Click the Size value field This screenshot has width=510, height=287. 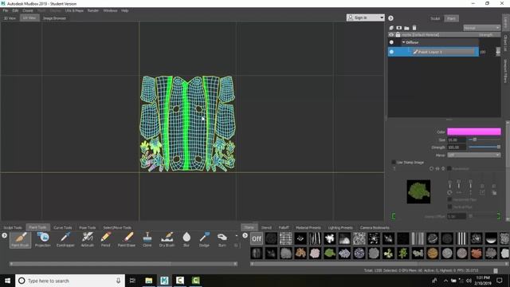(457, 140)
